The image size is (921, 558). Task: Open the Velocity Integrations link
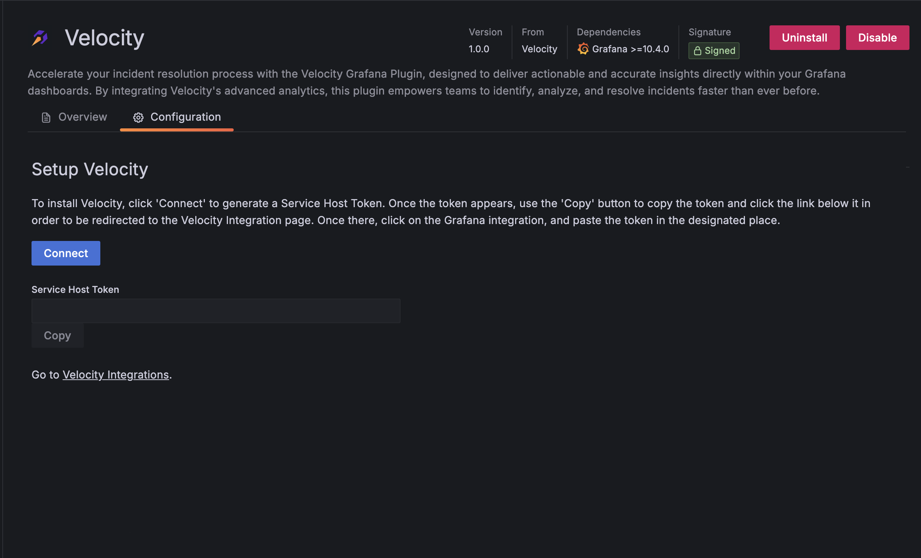click(116, 375)
